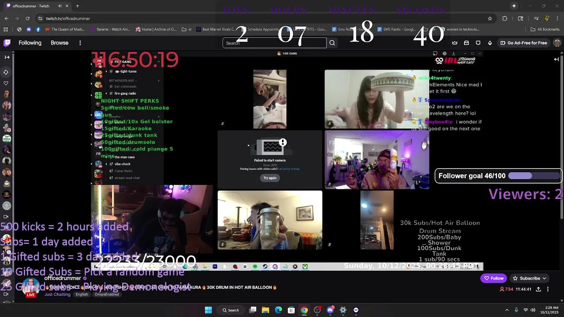Click the Windows taskbar Search box

[230, 310]
